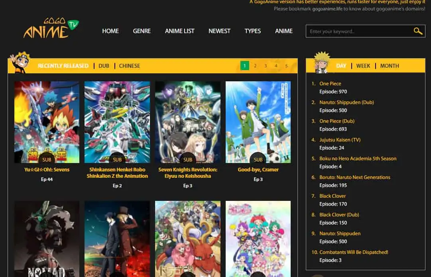Select the Recently Released tab
Image resolution: width=431 pixels, height=277 pixels.
click(63, 66)
